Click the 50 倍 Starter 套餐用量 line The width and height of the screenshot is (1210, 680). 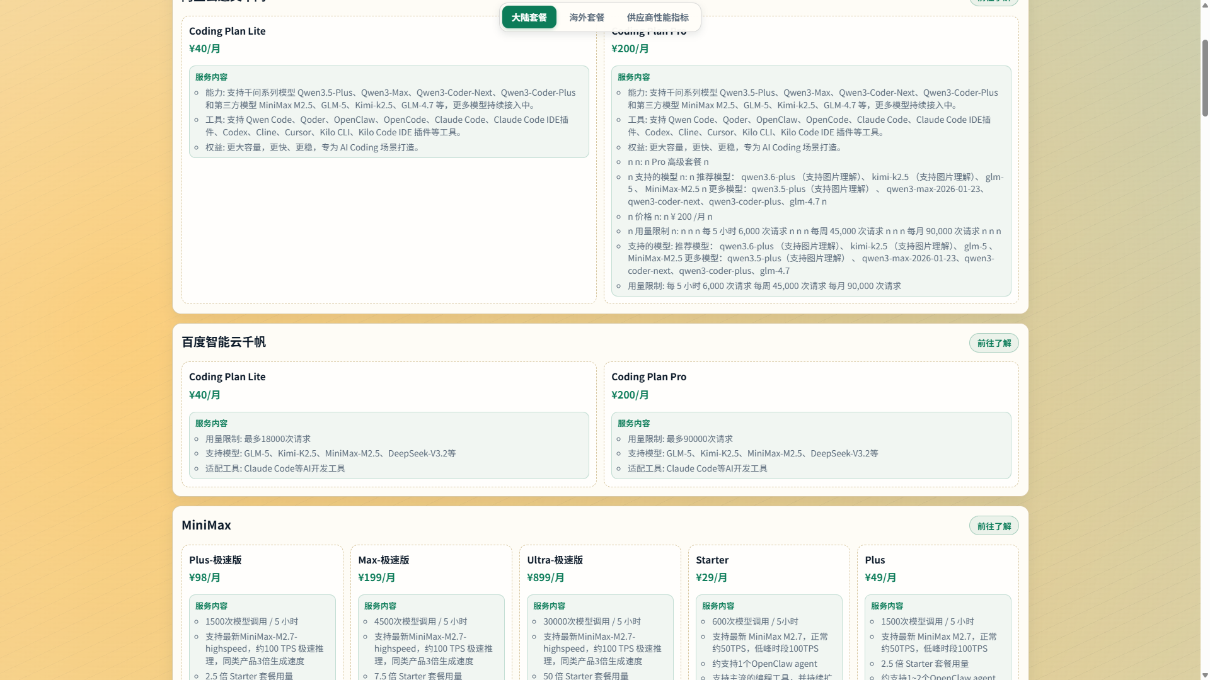click(585, 676)
